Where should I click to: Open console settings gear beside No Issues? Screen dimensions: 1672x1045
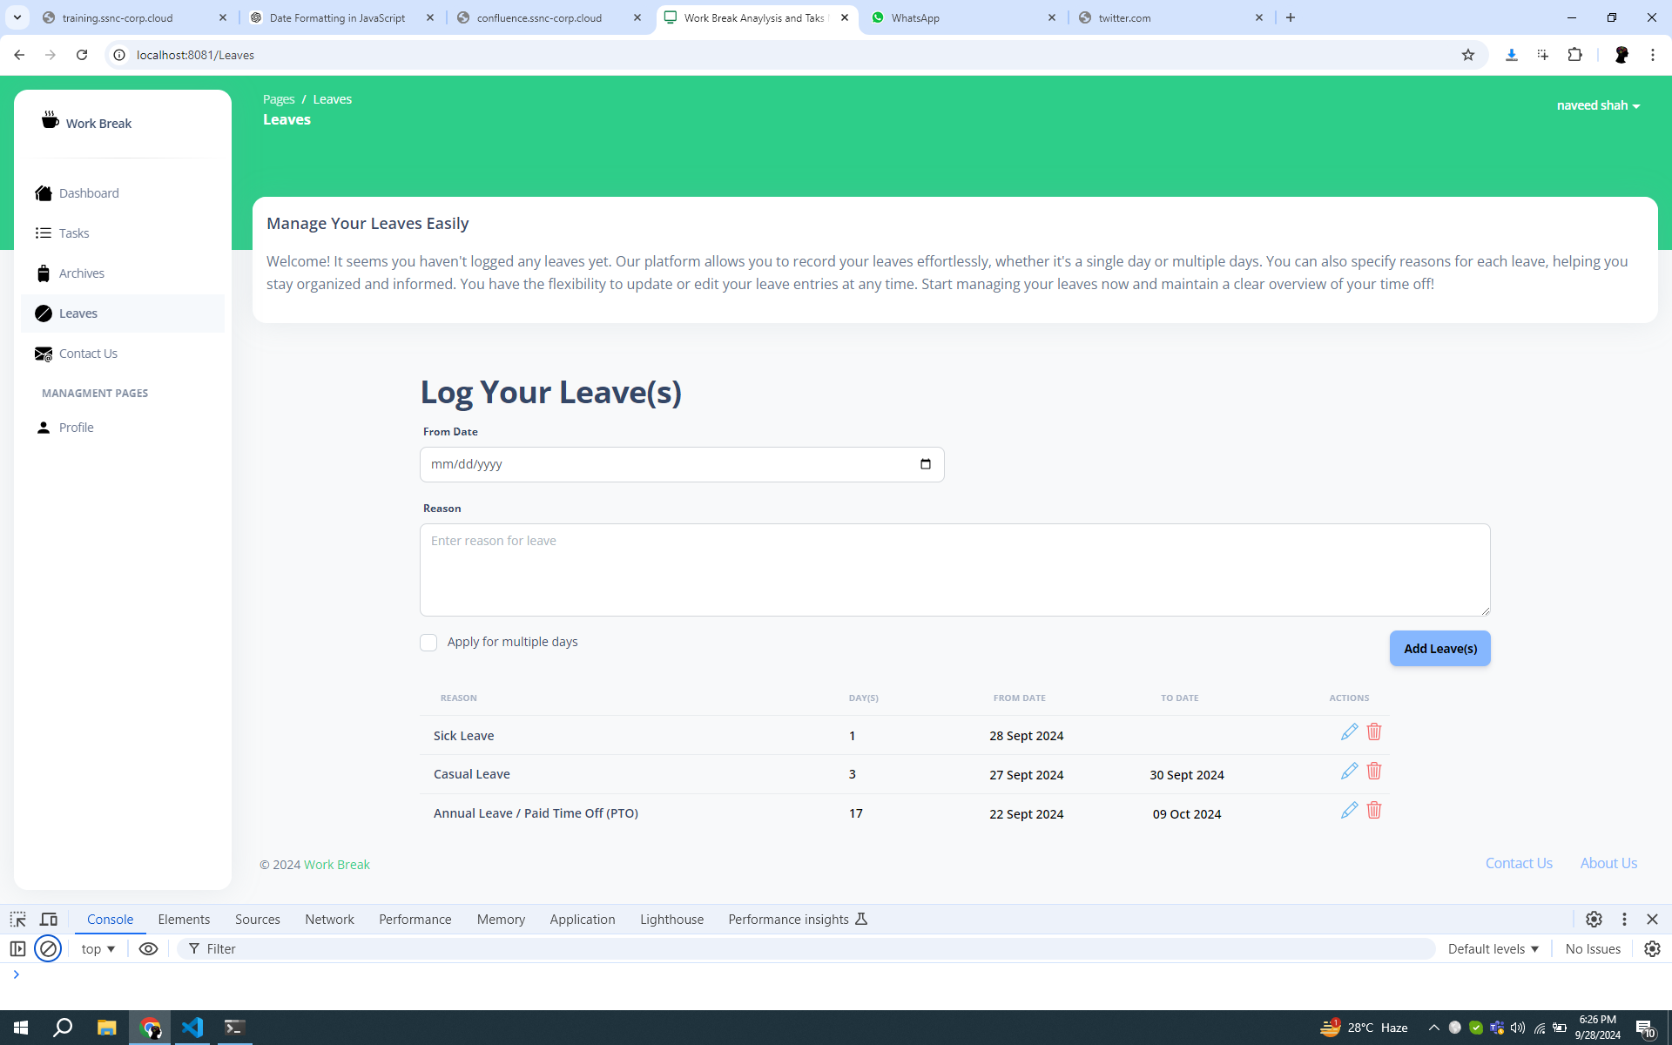[1652, 948]
